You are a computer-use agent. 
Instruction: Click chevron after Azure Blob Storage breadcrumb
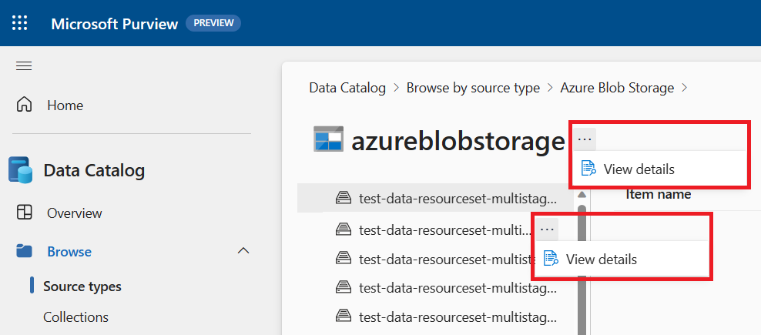pos(683,88)
